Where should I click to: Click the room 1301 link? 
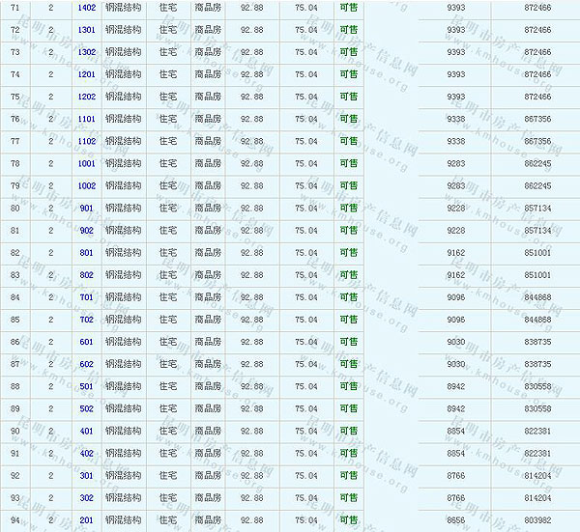pos(86,30)
